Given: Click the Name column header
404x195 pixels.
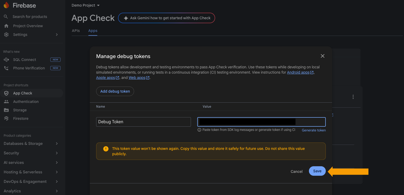Looking at the screenshot, I should 101,107.
